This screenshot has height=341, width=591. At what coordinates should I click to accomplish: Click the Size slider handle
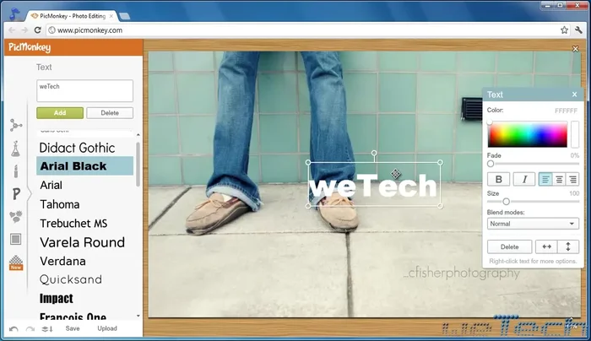click(506, 202)
